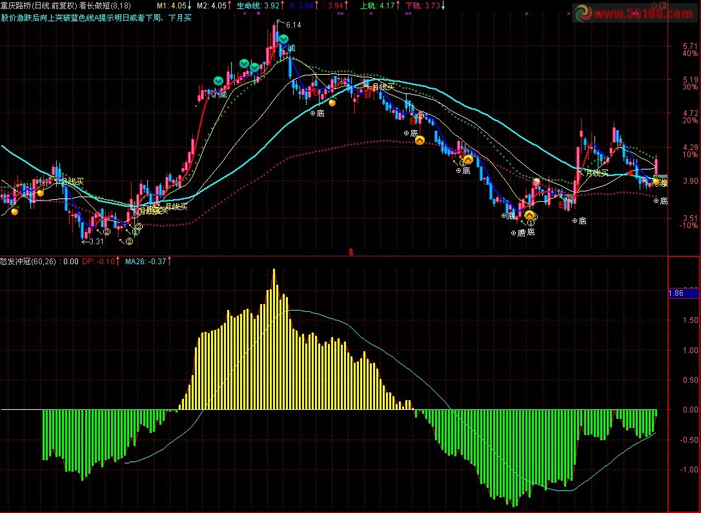
Task: Click the 3.90 price axis label
Action: click(x=690, y=181)
